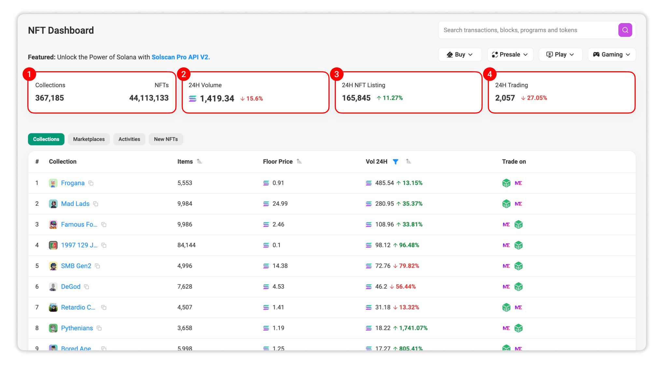Open the Solscan Pro API V2 link
The height and width of the screenshot is (365, 663).
tap(181, 57)
